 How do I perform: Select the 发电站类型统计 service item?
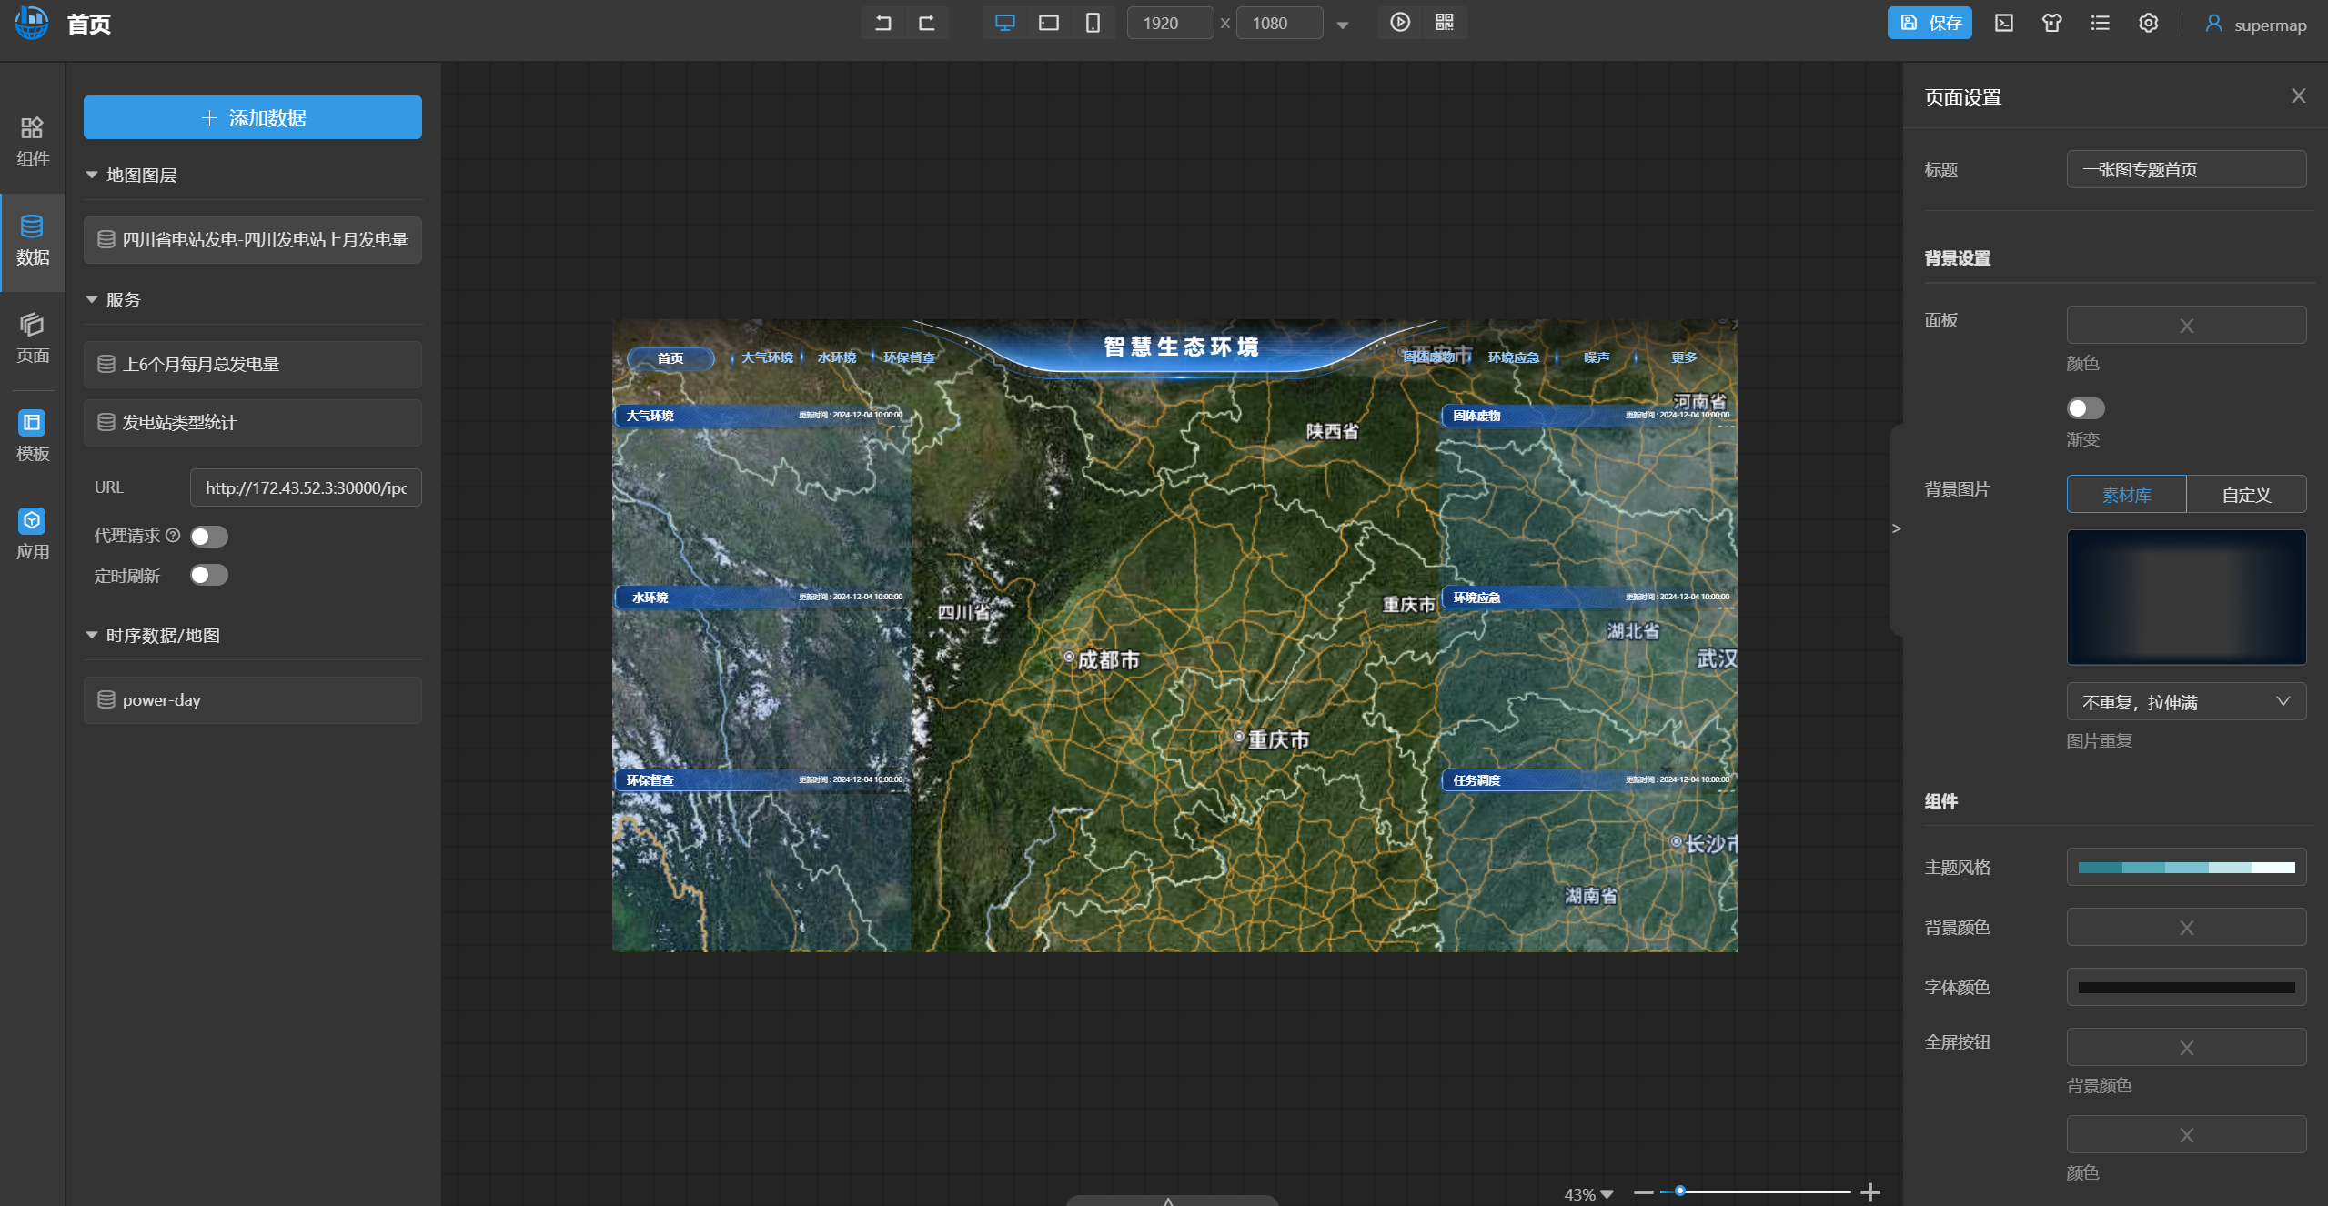pos(253,423)
